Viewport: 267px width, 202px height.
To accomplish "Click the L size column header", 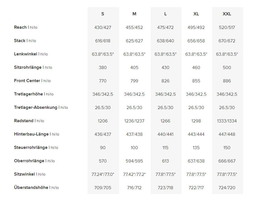I will (x=165, y=14).
